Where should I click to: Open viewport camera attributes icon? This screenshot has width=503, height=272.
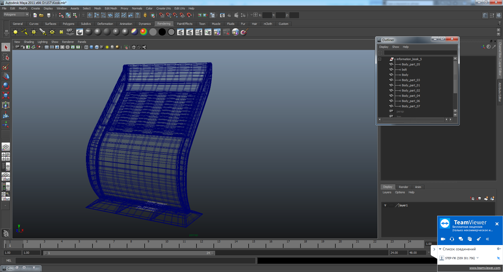tap(23, 47)
